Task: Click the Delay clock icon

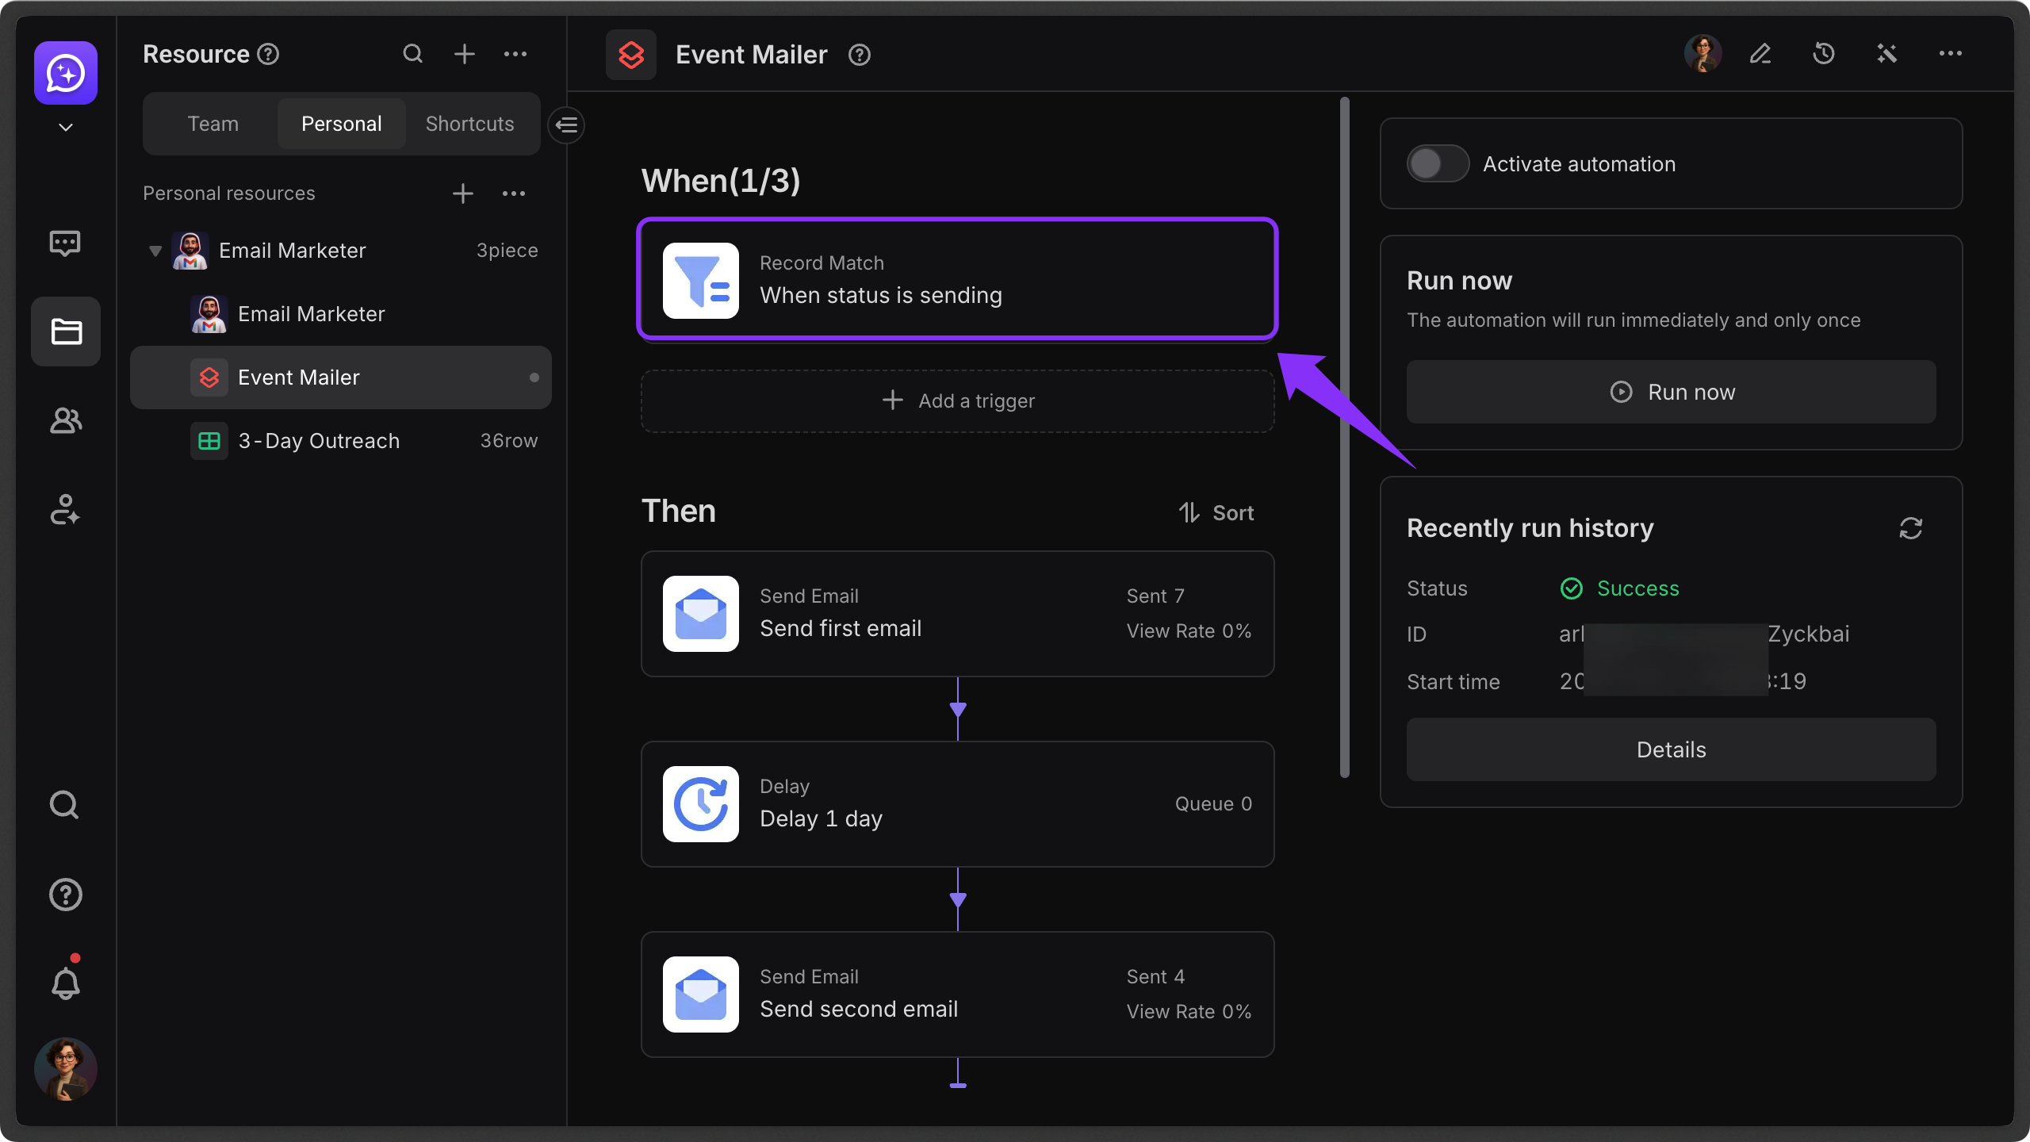Action: [701, 804]
